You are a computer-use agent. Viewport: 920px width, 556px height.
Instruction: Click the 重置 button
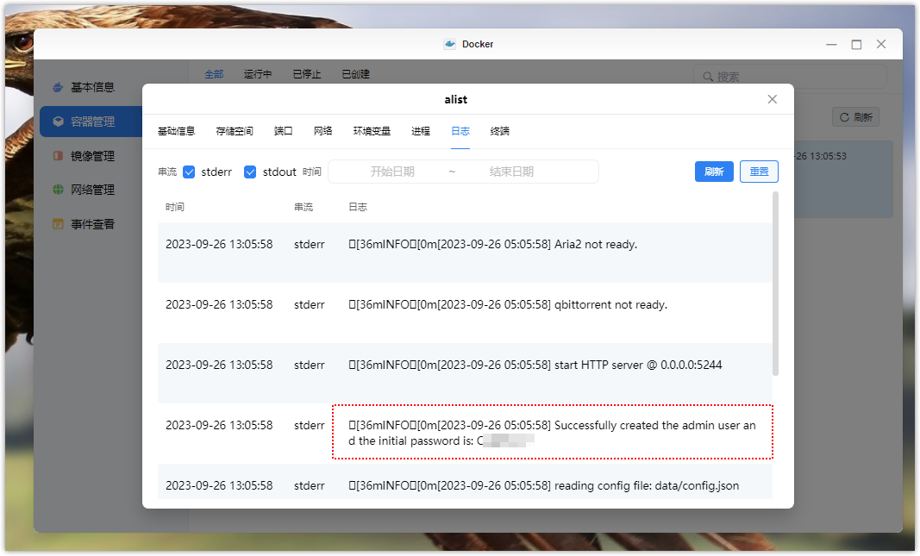760,172
